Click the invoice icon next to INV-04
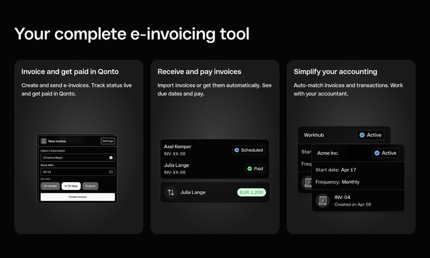The image size is (430, 258). [322, 201]
